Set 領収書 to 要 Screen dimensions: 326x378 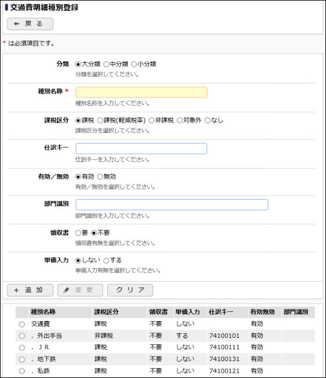[x=78, y=233]
